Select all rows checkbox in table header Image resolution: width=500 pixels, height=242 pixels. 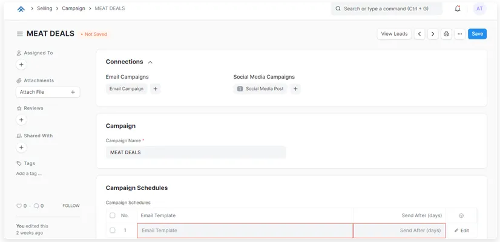(112, 215)
